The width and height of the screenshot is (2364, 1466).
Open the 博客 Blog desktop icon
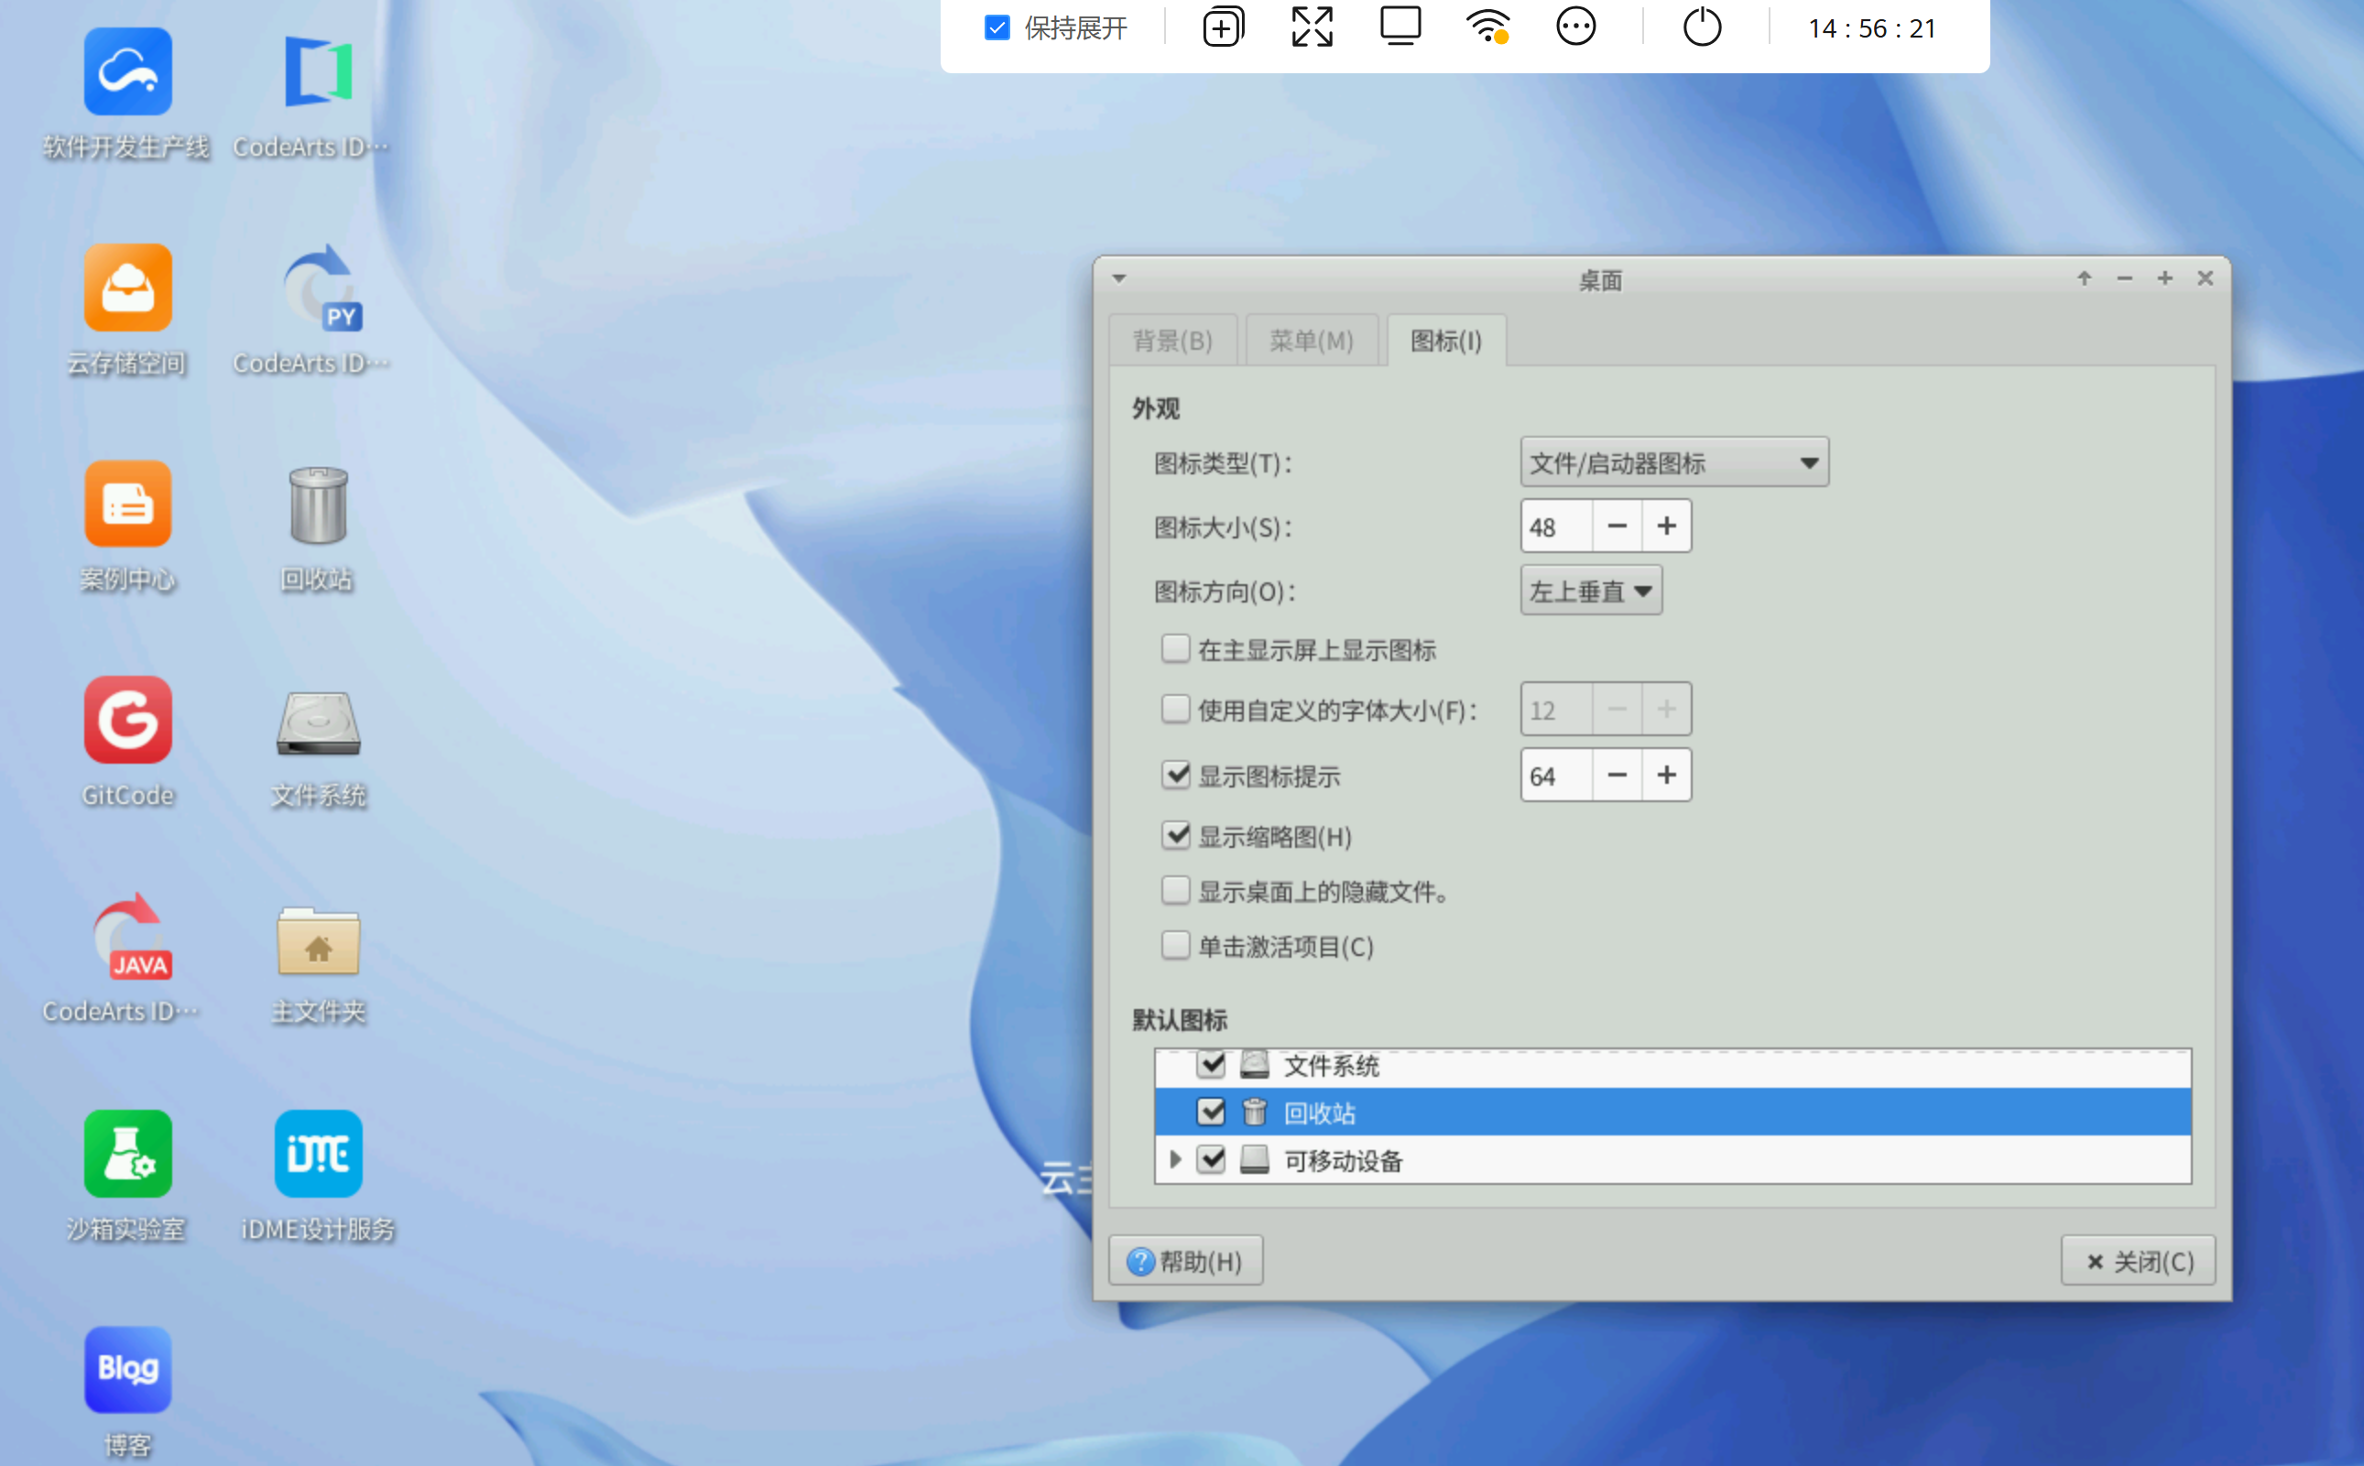(127, 1369)
